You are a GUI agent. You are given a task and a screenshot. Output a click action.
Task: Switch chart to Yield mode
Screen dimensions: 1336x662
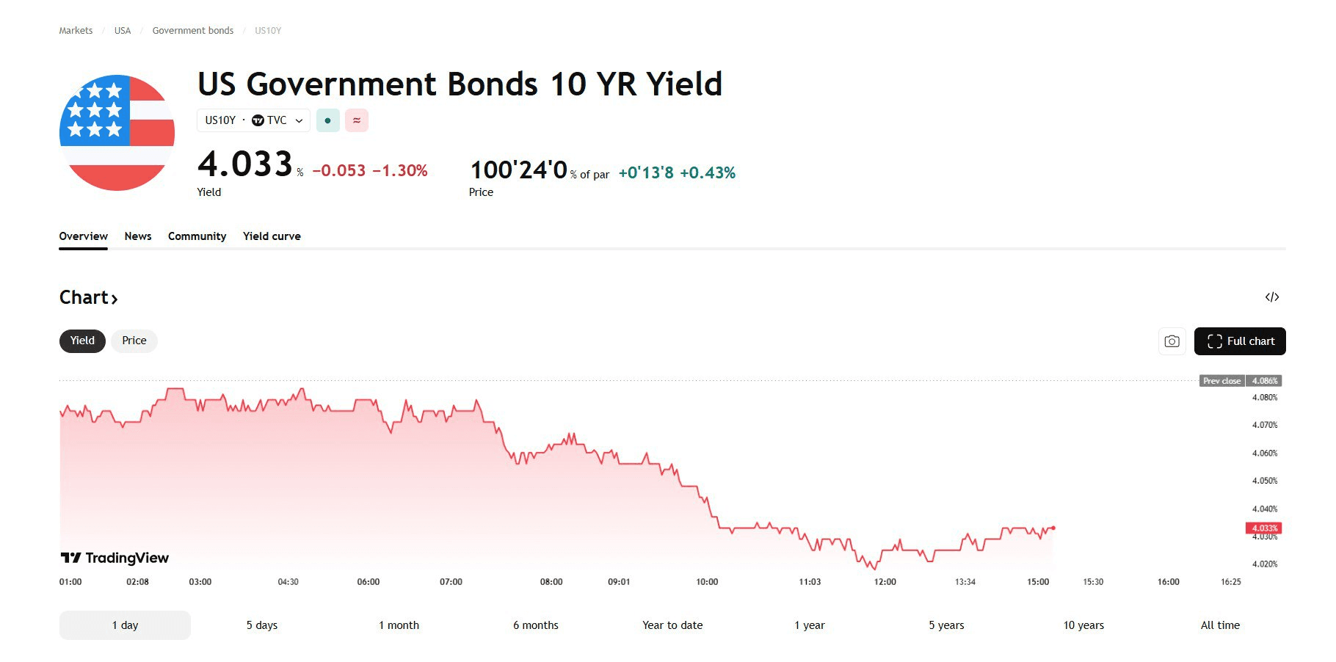82,341
